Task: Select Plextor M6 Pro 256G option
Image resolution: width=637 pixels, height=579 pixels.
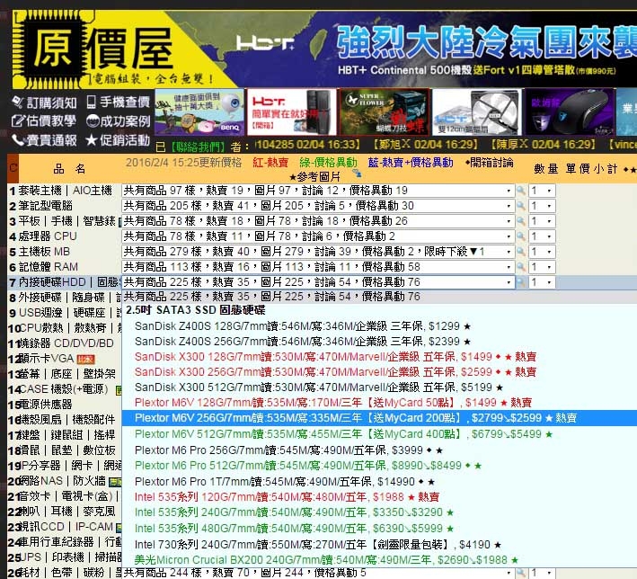Action: point(379,450)
